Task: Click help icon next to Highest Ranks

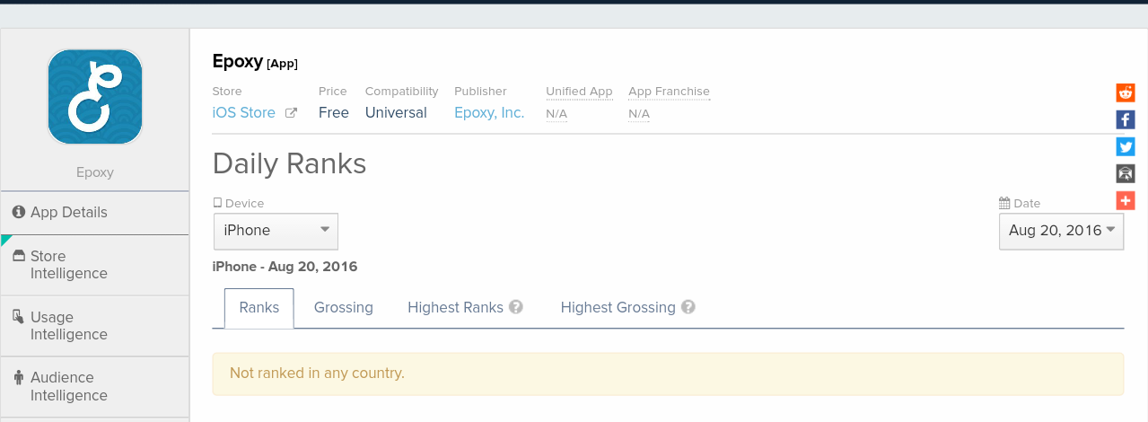Action: 516,307
